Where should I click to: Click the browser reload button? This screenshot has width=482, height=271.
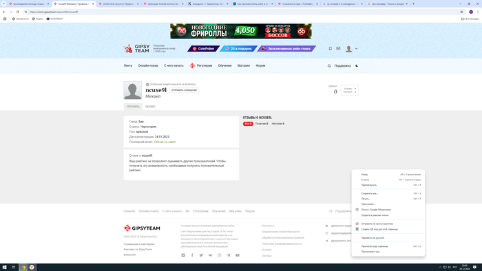point(17,12)
